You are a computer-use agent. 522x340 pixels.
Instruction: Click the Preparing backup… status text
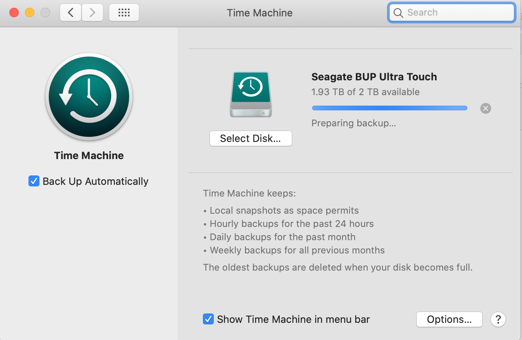[x=353, y=124]
